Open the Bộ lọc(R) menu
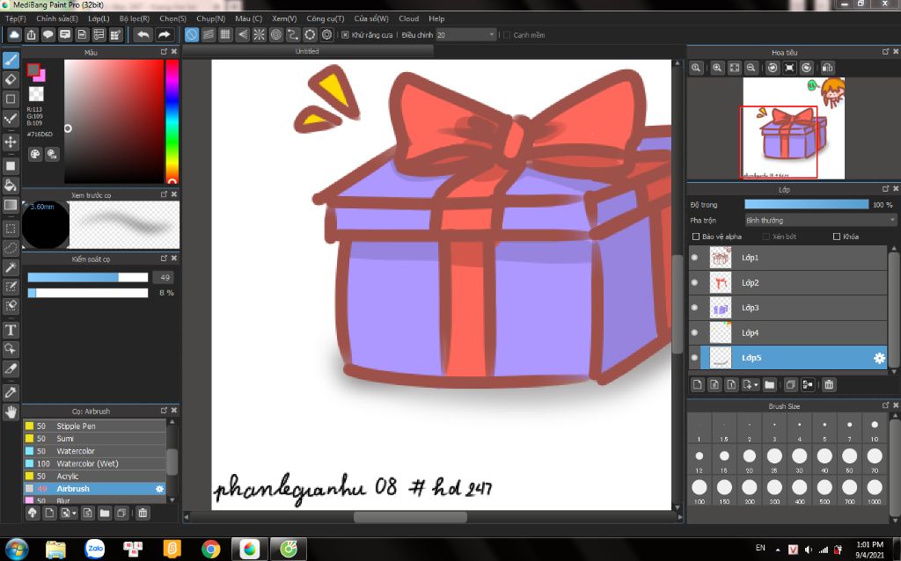This screenshot has width=901, height=561. (135, 18)
